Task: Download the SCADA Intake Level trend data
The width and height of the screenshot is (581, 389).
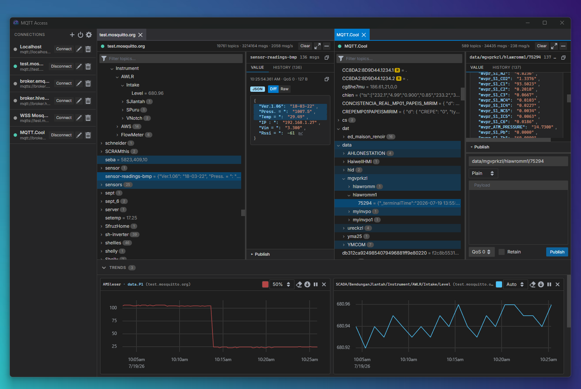Action: [x=541, y=284]
